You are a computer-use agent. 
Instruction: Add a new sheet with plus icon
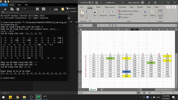(x=102, y=89)
